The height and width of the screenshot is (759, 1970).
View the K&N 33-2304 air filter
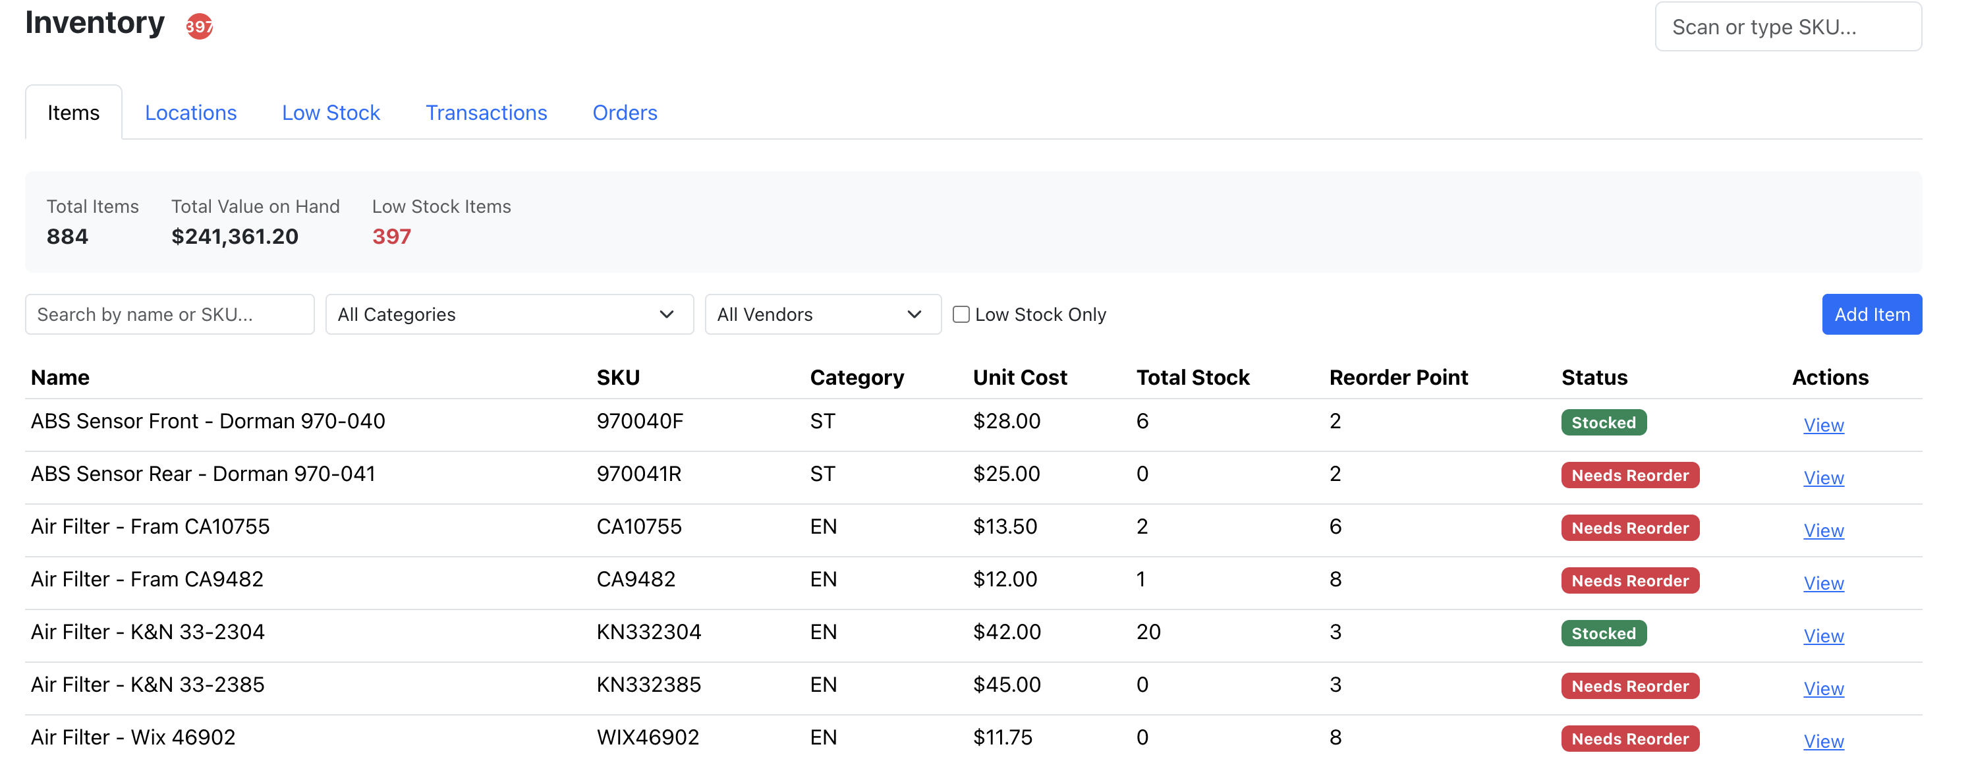tap(1823, 636)
